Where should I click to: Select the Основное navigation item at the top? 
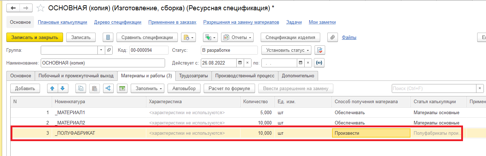coord(20,22)
